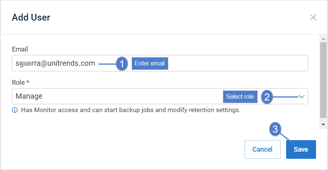Click the unitrends.com email address text

pyautogui.click(x=55, y=63)
